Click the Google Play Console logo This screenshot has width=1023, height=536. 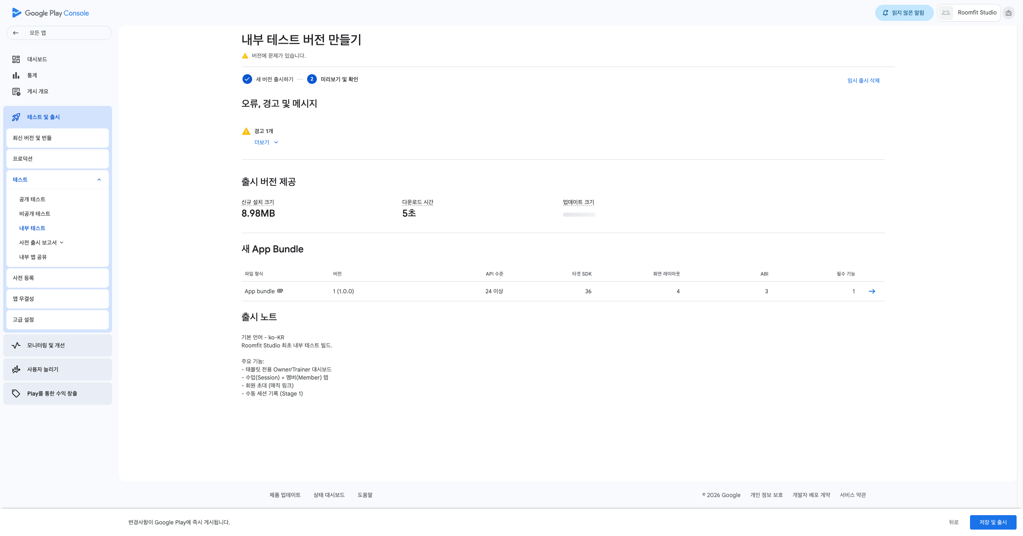click(x=51, y=13)
